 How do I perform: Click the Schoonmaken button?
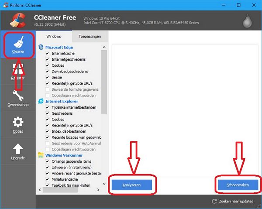pyautogui.click(x=238, y=185)
